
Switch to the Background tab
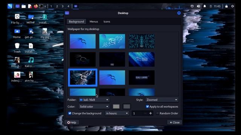pyautogui.click(x=76, y=22)
